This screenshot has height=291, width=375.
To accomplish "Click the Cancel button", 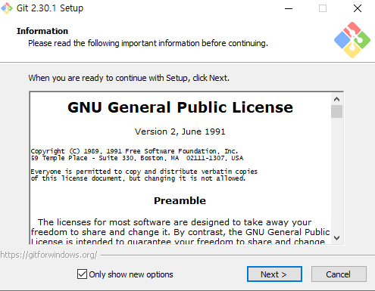I will pyautogui.click(x=339, y=274).
